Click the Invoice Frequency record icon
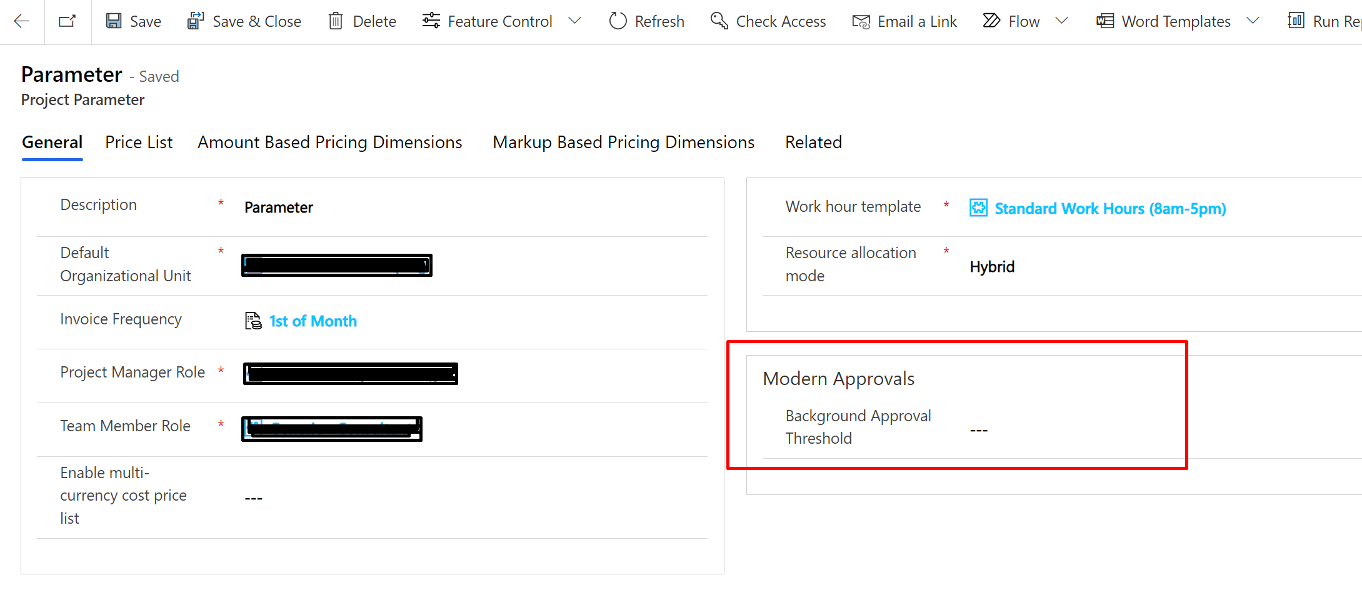 point(253,321)
